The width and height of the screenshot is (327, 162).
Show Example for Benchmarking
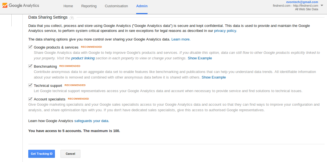click(214, 77)
